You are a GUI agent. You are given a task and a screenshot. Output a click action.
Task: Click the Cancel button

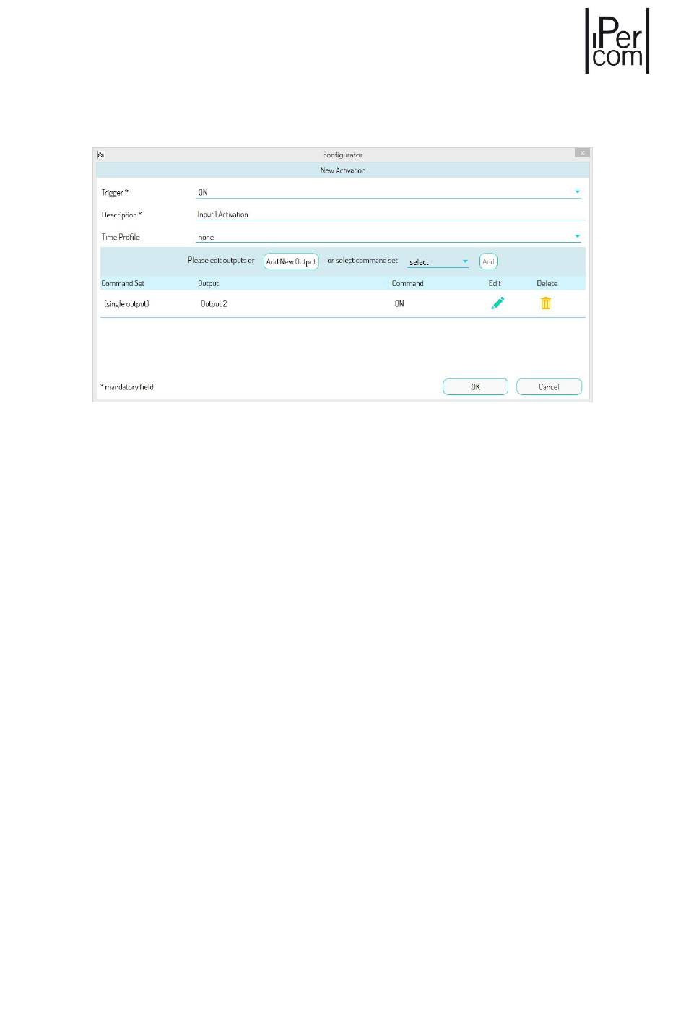549,387
